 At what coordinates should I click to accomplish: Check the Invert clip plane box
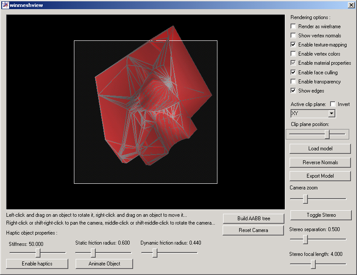(333, 104)
